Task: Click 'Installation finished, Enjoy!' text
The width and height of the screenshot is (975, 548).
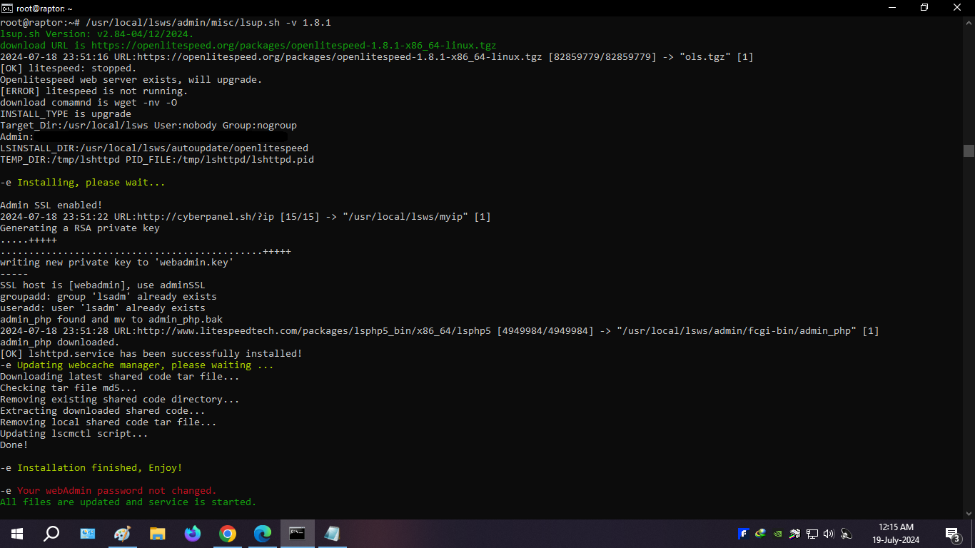Action: pyautogui.click(x=100, y=468)
